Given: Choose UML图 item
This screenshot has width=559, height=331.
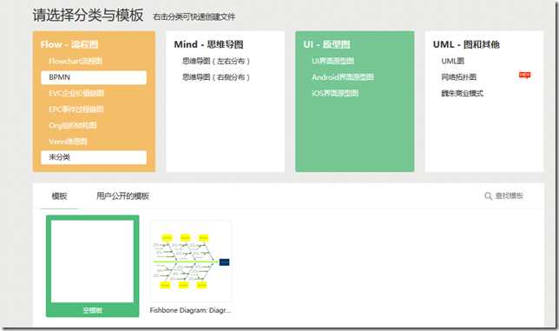Looking at the screenshot, I should (x=453, y=61).
